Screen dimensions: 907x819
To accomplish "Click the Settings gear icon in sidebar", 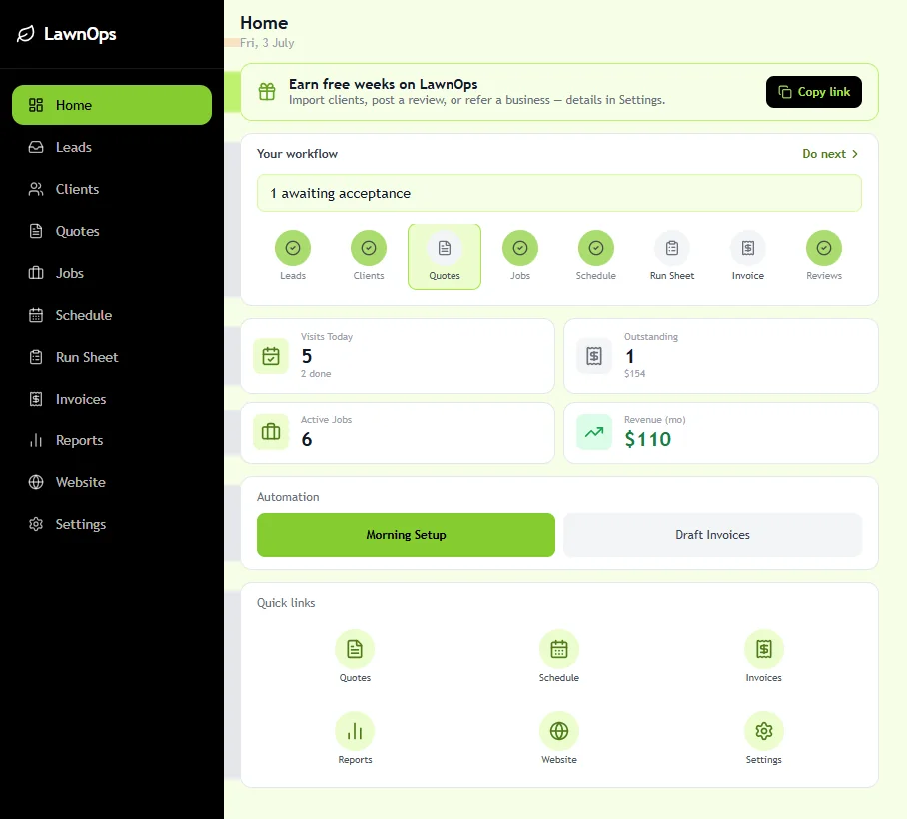I will (36, 524).
